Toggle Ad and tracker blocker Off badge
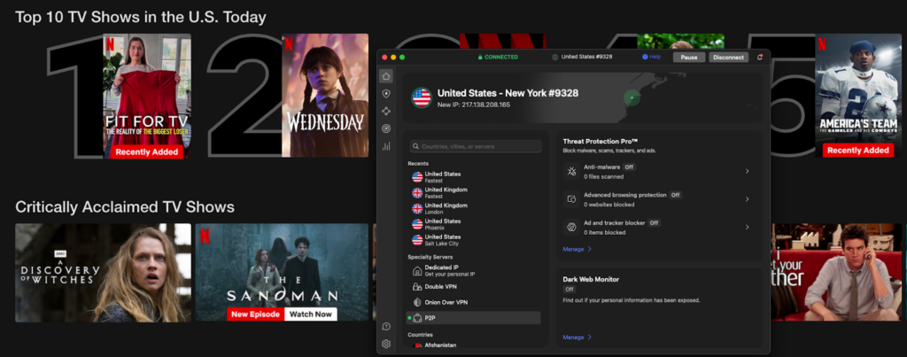 (654, 222)
